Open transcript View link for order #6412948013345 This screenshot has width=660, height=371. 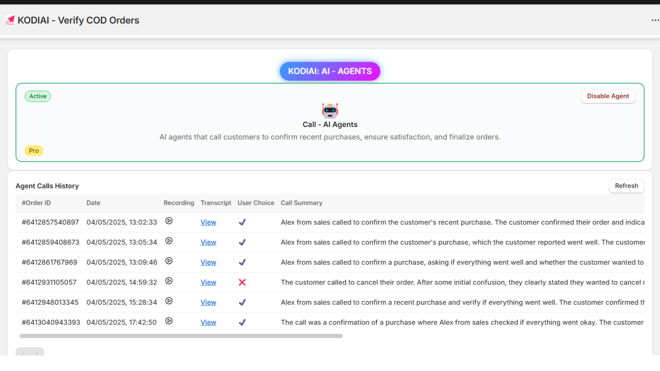208,302
